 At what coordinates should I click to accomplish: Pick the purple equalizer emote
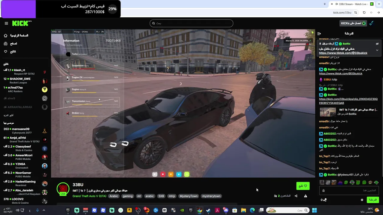coord(340,182)
